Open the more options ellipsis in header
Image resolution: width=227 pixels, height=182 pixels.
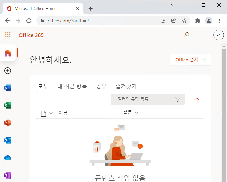(x=203, y=35)
